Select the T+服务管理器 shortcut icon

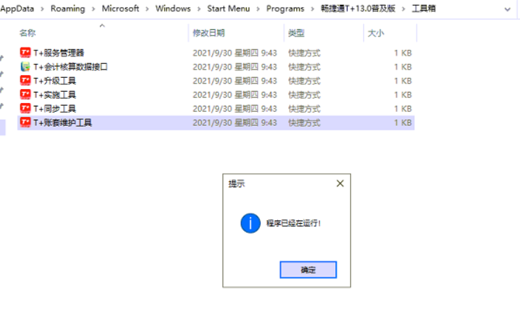click(25, 53)
